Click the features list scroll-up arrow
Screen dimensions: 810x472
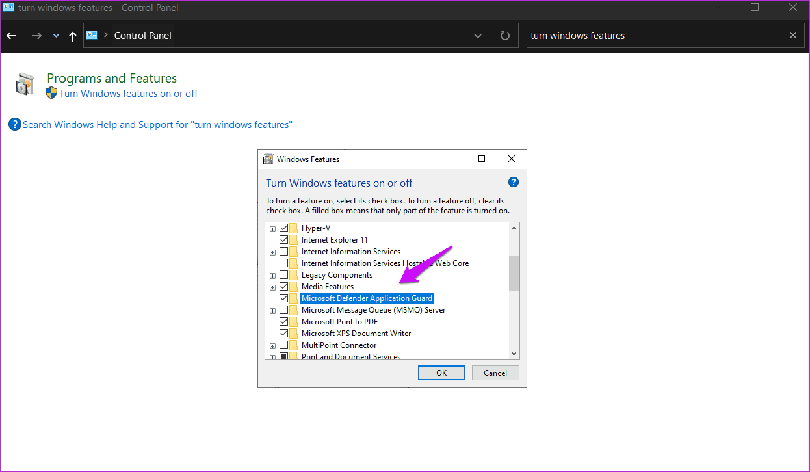[514, 228]
